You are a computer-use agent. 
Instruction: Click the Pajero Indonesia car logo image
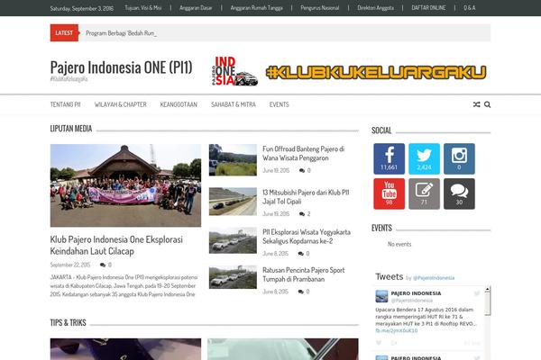(234, 71)
